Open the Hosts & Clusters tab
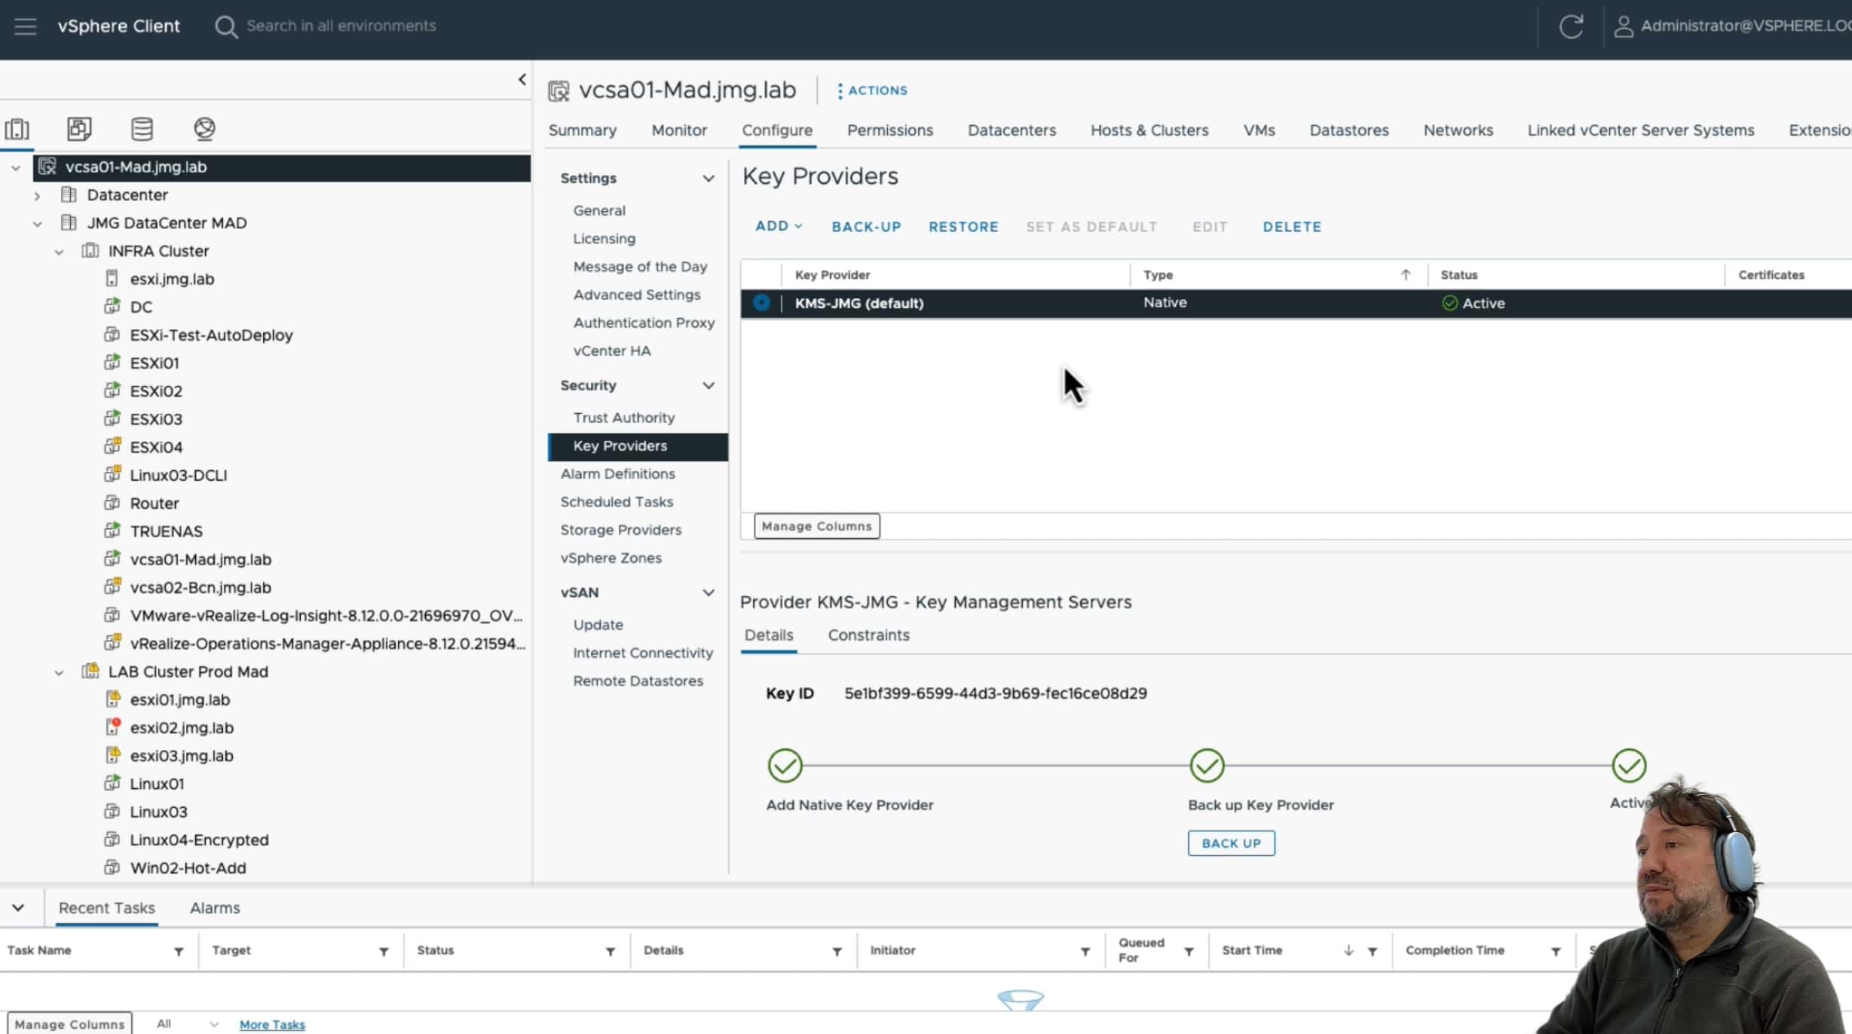Screen dimensions: 1852x1034 click(x=1149, y=130)
